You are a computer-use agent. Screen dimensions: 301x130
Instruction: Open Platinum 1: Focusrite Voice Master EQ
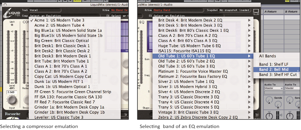(x=203, y=71)
